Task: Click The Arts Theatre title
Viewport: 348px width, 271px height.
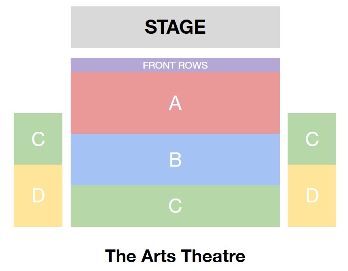Action: click(x=175, y=256)
